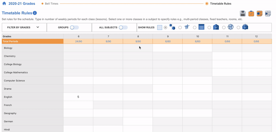Click the orange grid with blue dot icon
The image size is (276, 132).
259,13
